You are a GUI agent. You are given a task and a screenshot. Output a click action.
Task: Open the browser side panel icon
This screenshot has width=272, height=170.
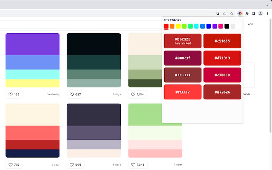254,13
